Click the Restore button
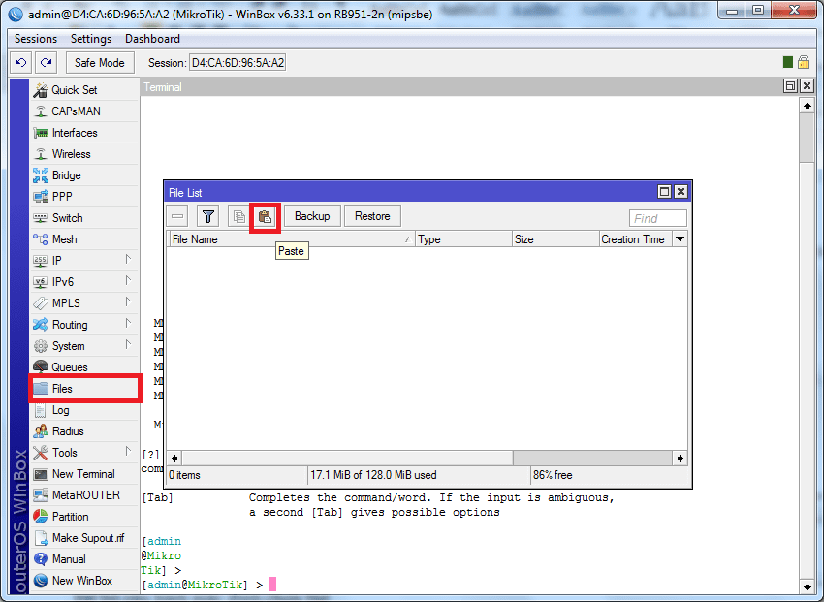Viewport: 824px width, 602px height. coord(372,216)
